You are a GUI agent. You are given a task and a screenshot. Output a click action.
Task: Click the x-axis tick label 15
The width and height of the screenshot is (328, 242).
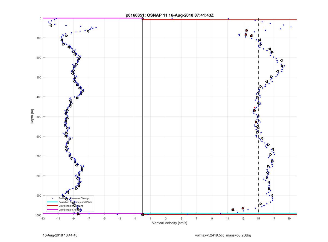258,219
